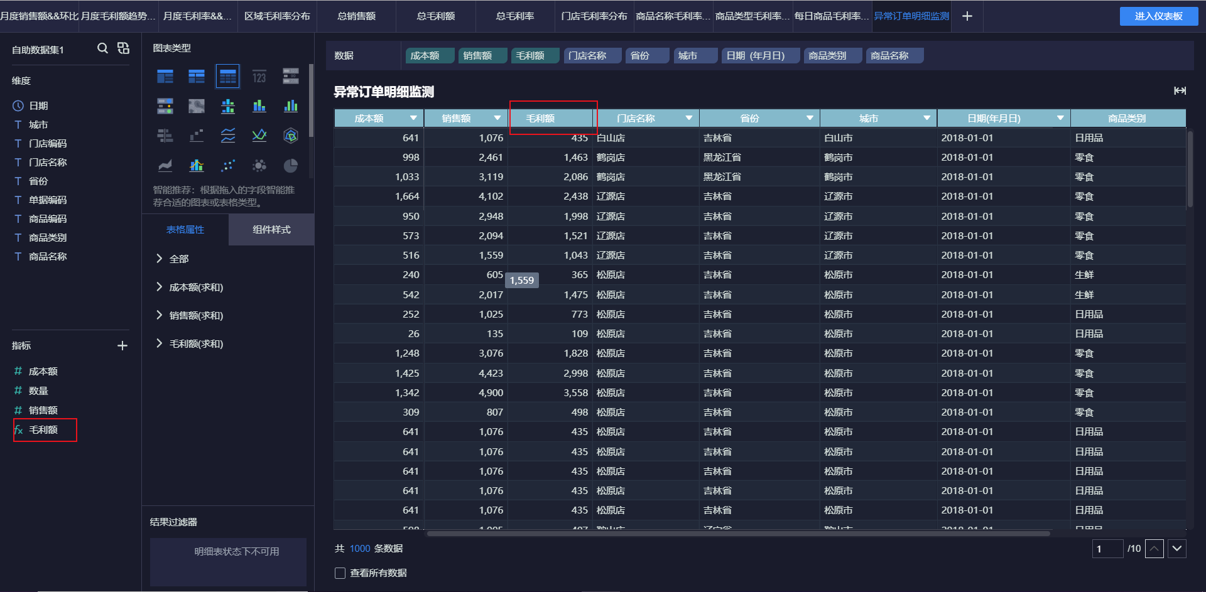Open the 门店名称 column header dropdown
This screenshot has height=592, width=1206.
point(689,118)
